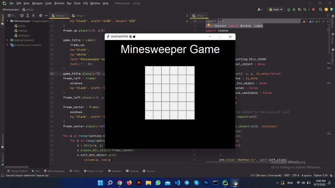Open right editor tab options (three dots)
Screen dimensions: 335x188
(328, 15)
